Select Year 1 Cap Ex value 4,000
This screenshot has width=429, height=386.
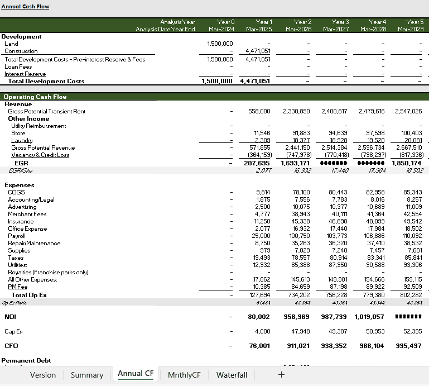[263, 331]
